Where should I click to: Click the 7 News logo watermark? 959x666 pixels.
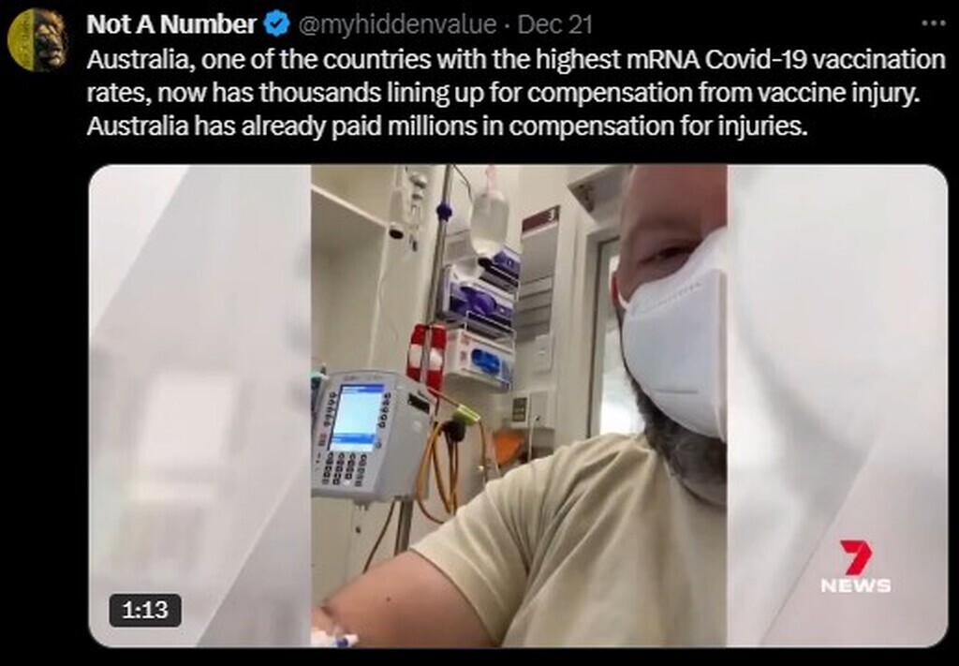(x=856, y=567)
